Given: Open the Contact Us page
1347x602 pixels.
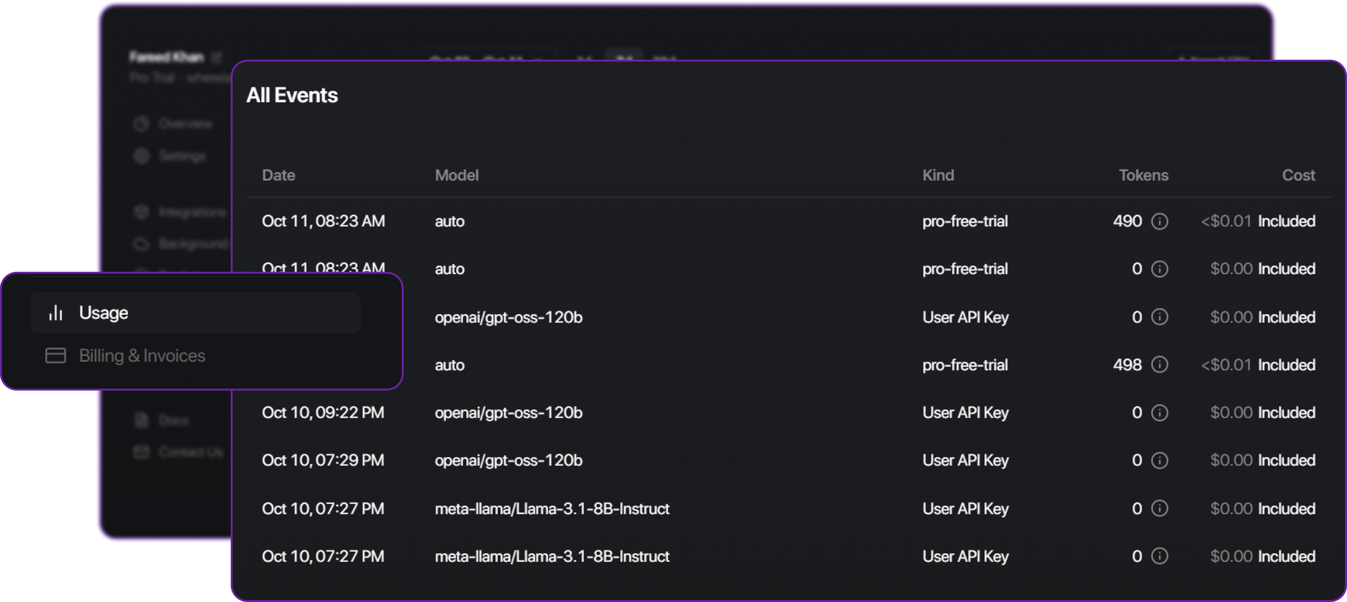Looking at the screenshot, I should coord(190,452).
